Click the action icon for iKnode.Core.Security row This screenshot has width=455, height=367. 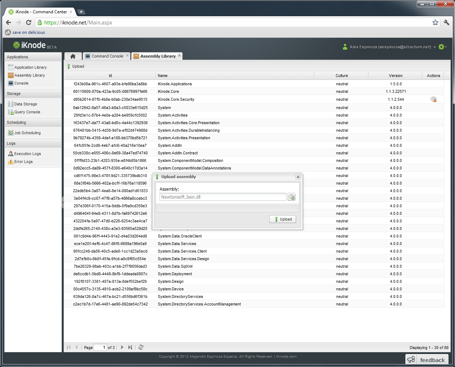coord(433,99)
